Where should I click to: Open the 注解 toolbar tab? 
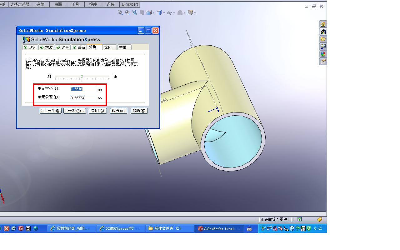[41, 4]
